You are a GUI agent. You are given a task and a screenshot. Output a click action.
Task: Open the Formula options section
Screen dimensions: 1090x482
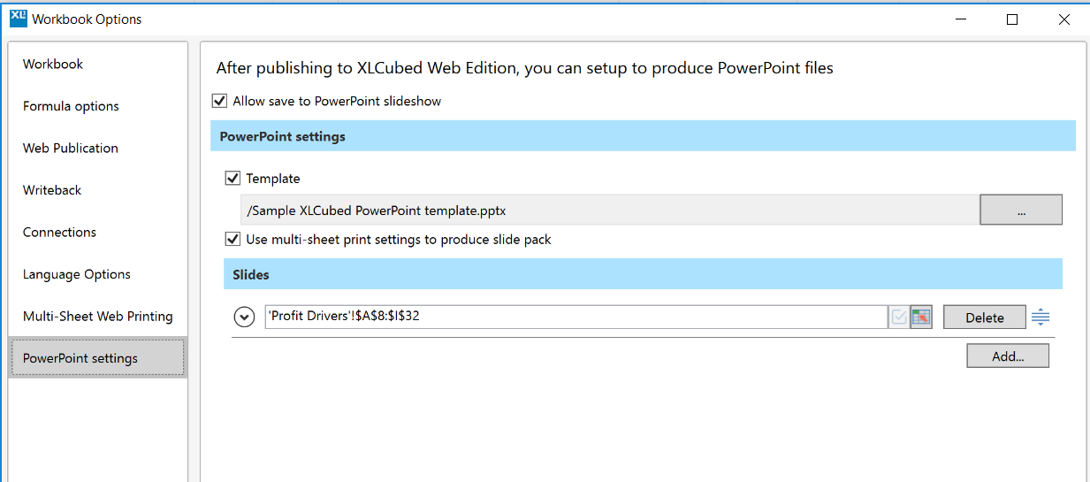pyautogui.click(x=71, y=106)
